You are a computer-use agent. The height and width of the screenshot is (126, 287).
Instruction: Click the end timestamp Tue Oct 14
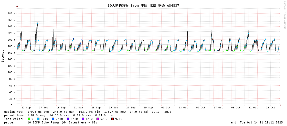(x=257, y=122)
